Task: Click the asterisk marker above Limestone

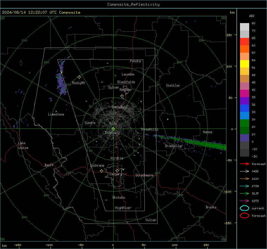Action: point(56,112)
